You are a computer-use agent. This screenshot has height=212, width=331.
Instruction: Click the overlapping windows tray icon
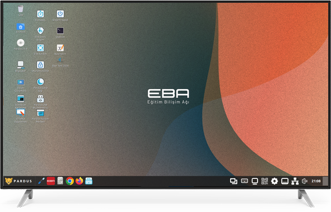pyautogui.click(x=234, y=181)
